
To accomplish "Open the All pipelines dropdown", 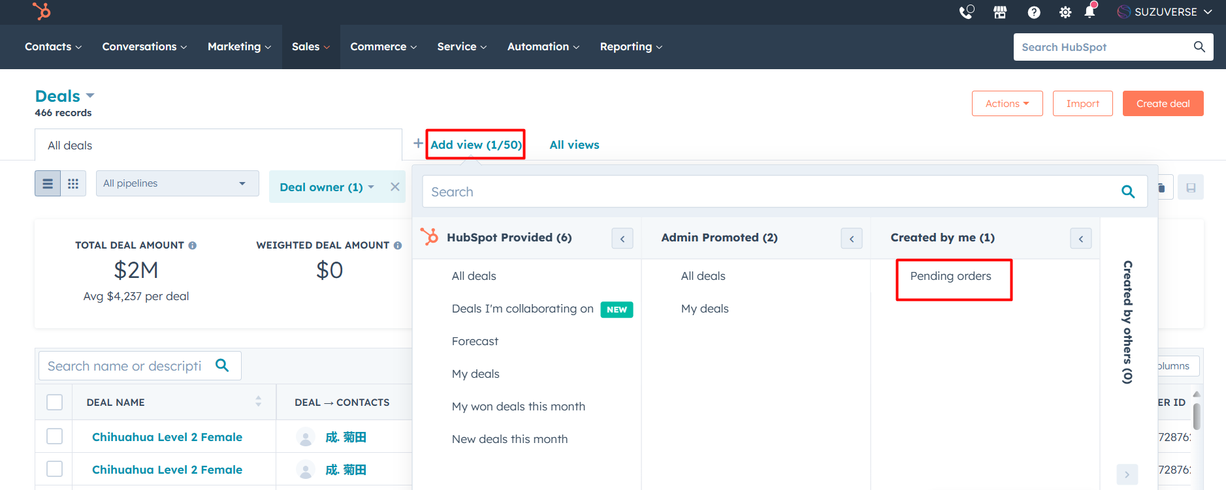I will (177, 183).
